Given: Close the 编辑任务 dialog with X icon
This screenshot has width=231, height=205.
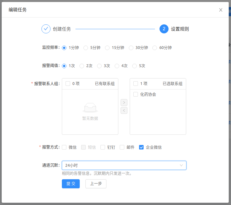Looking at the screenshot, I should coord(220,10).
